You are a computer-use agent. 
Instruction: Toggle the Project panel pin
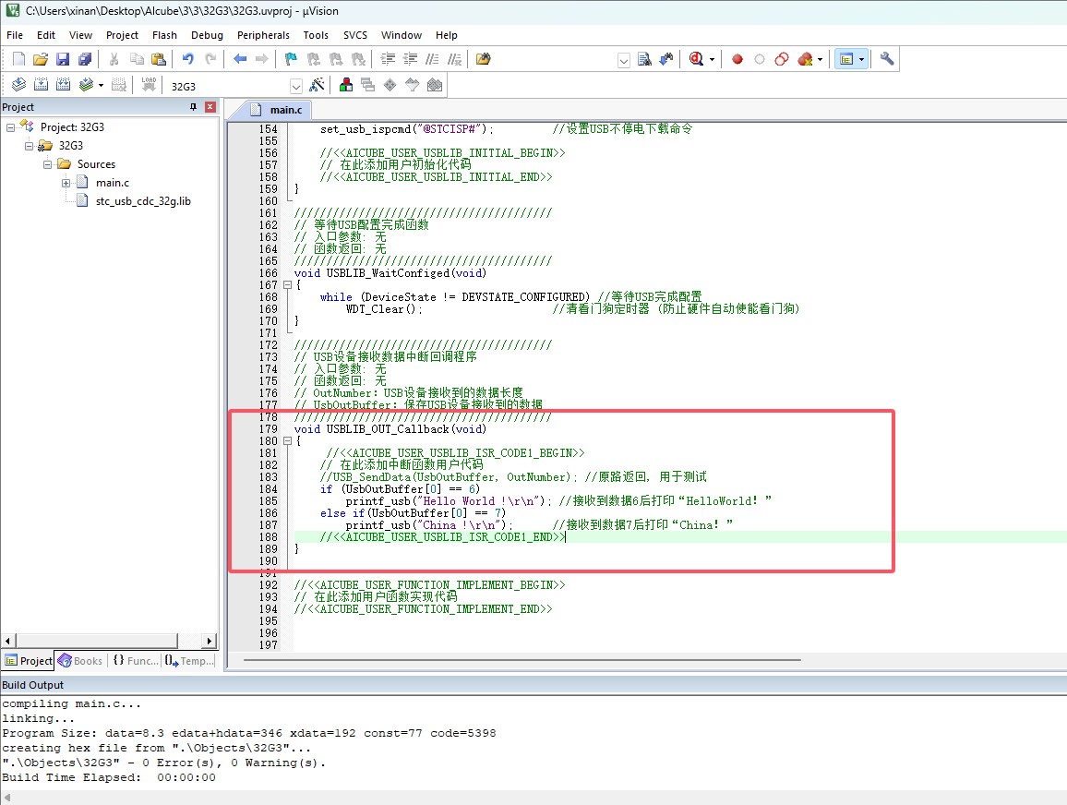click(193, 107)
